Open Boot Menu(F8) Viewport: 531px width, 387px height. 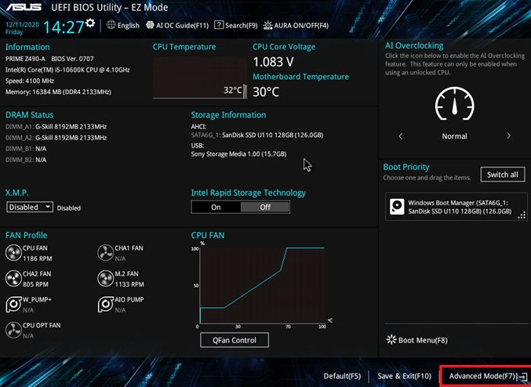pos(416,340)
